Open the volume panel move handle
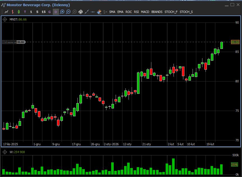Image resolution: width=242 pixels, height=177 pixels. (5, 152)
